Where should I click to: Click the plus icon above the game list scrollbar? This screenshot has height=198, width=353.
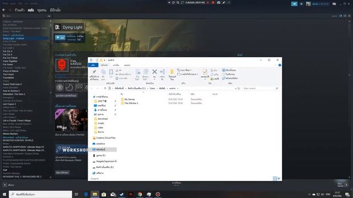click(50, 21)
